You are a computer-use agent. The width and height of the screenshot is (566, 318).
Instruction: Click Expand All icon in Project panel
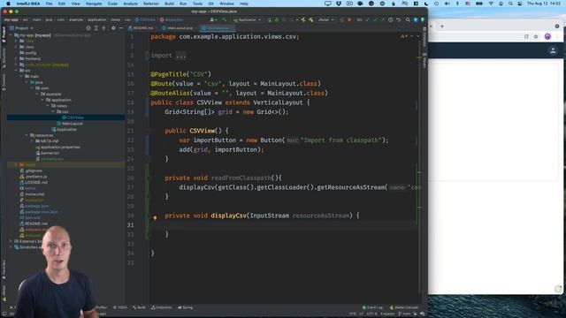point(96,28)
